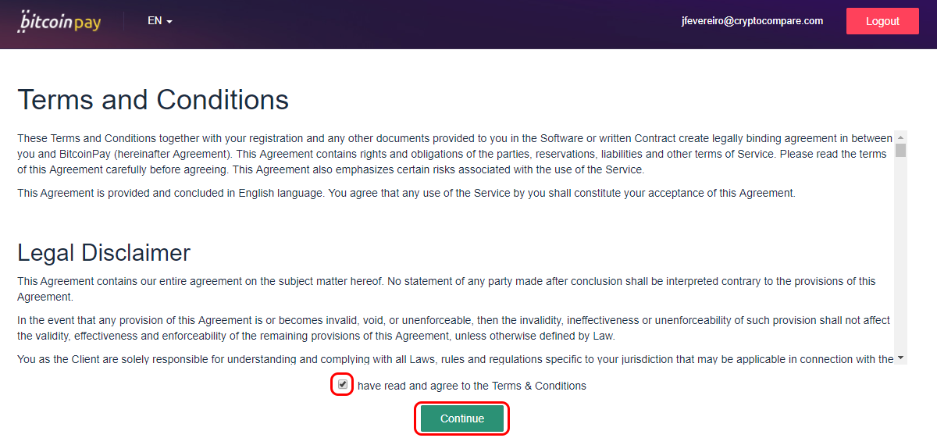Open the EN language selector

pos(159,21)
